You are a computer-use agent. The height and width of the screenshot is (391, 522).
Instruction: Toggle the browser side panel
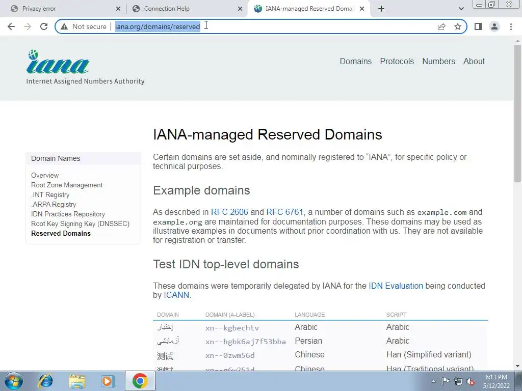click(478, 26)
